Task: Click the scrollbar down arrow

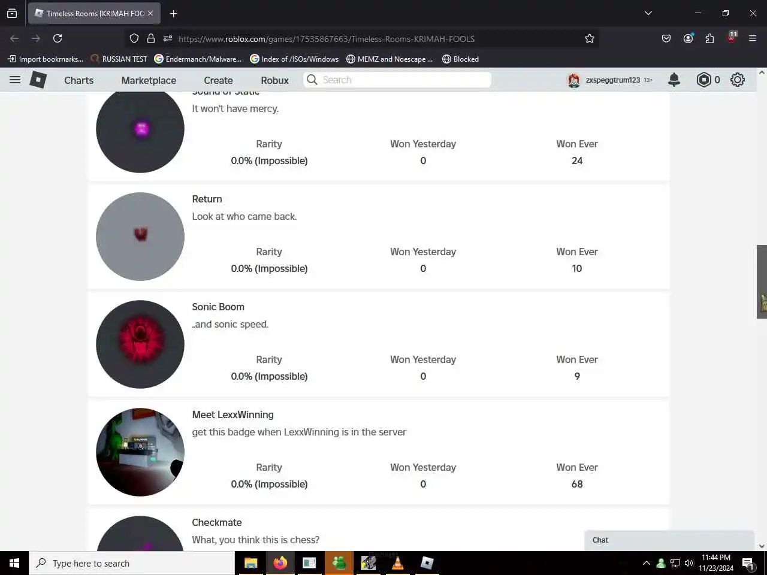Action: pyautogui.click(x=762, y=546)
